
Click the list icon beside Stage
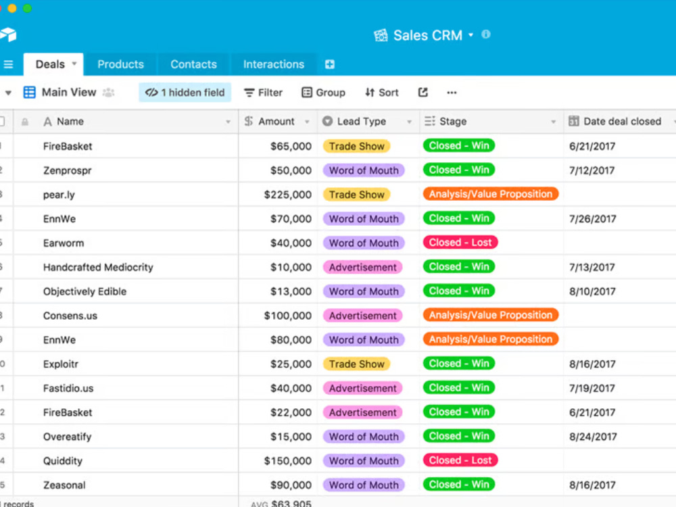(x=429, y=121)
